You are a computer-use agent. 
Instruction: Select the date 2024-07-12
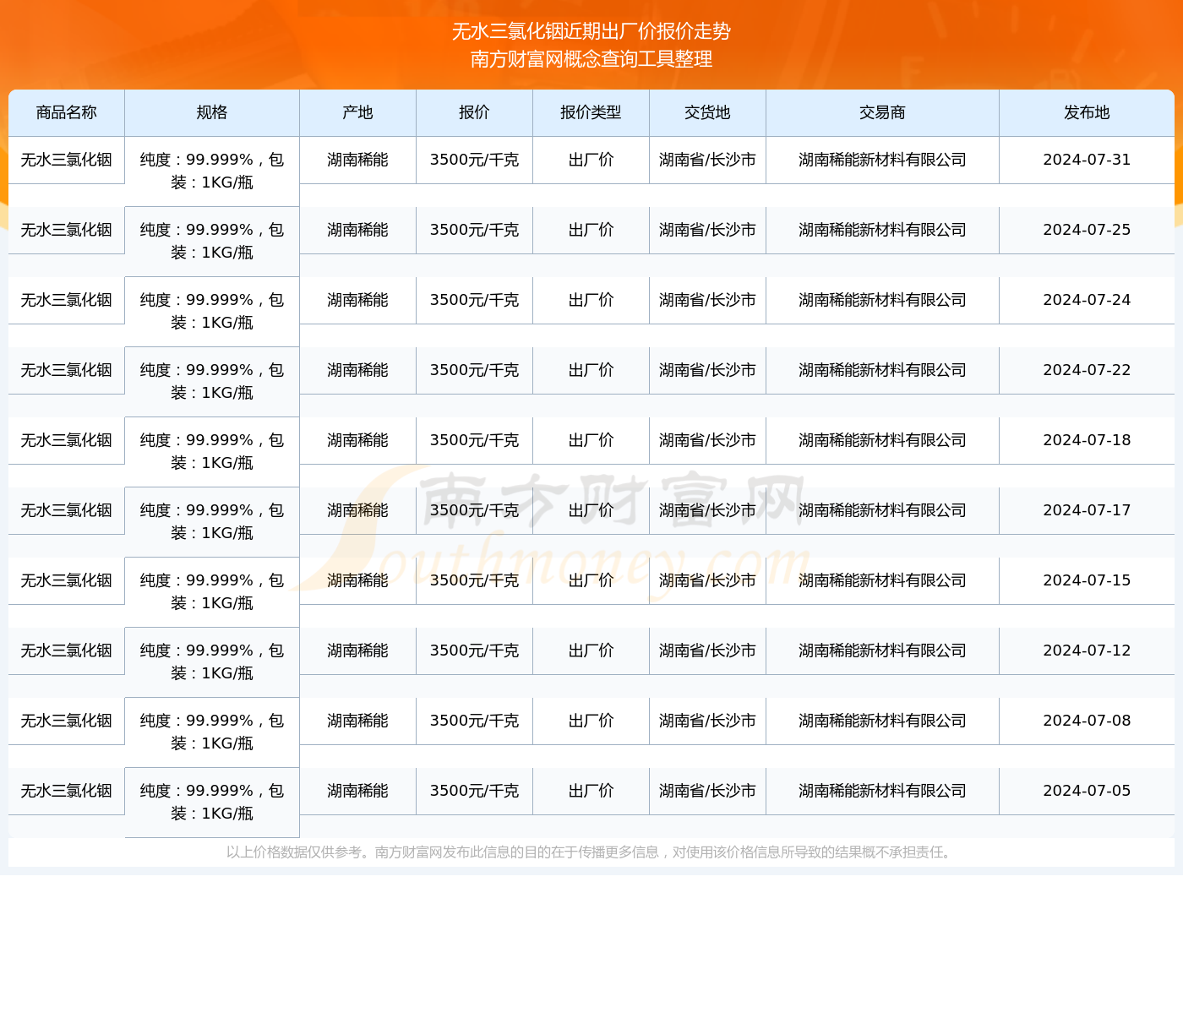pyautogui.click(x=1087, y=651)
